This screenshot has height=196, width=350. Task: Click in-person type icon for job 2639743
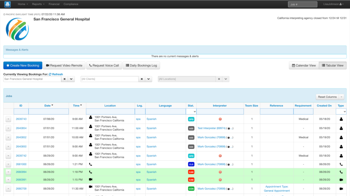[341, 119]
